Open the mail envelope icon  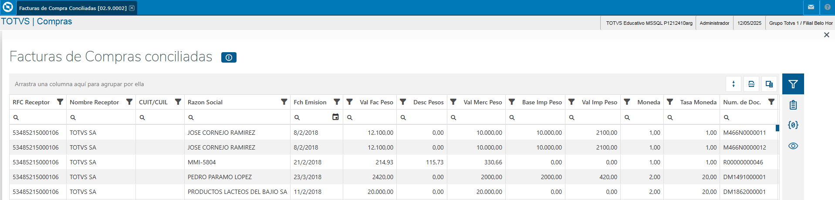point(811,7)
